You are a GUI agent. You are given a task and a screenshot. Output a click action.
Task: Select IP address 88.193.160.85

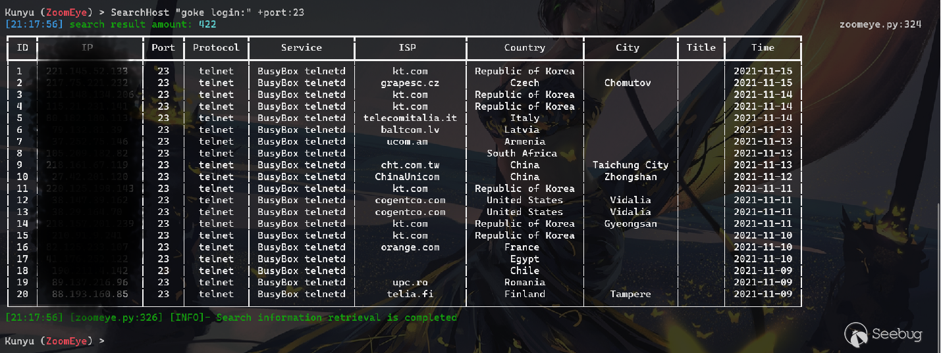click(90, 294)
